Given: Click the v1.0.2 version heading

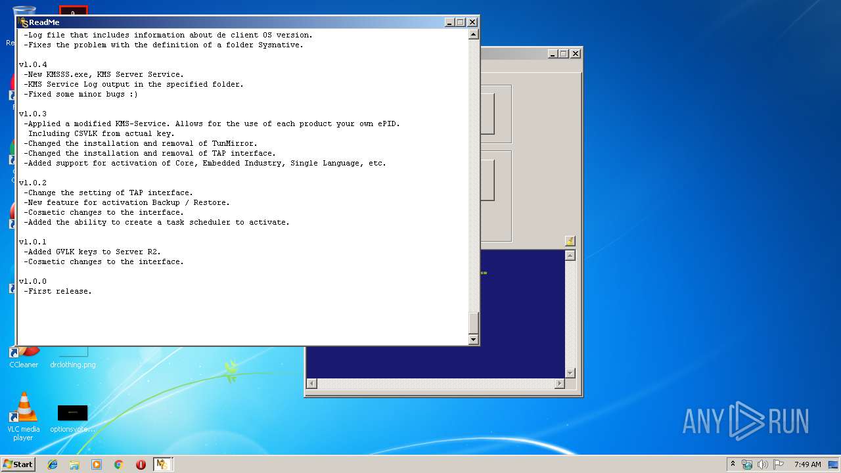Looking at the screenshot, I should pos(33,183).
